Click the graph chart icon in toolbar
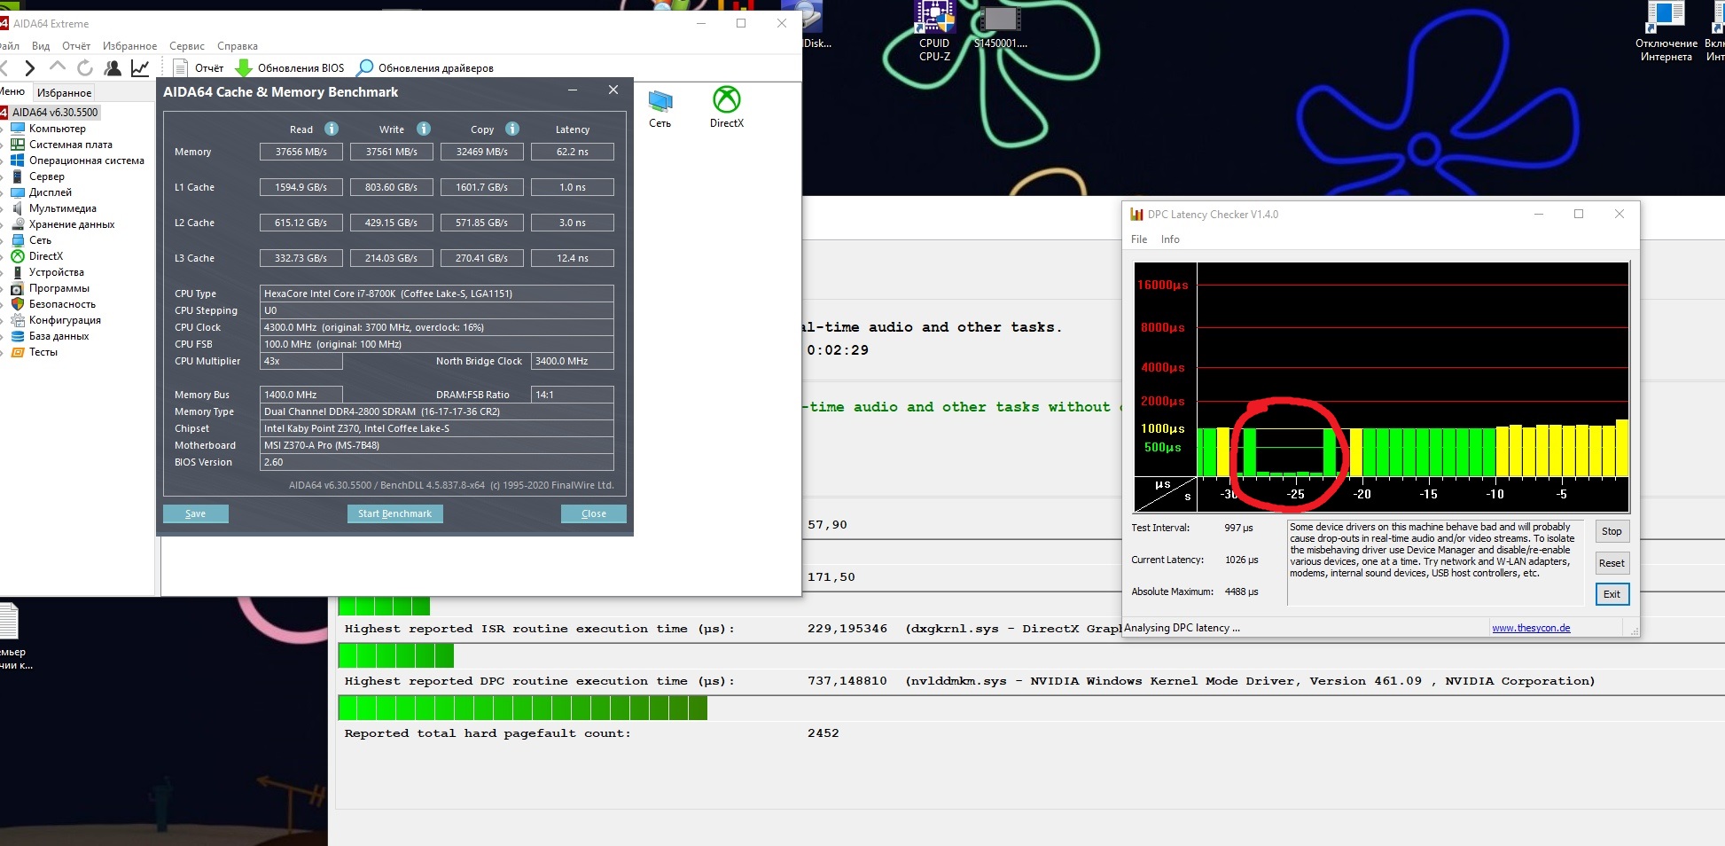Viewport: 1725px width, 846px height. click(x=140, y=67)
